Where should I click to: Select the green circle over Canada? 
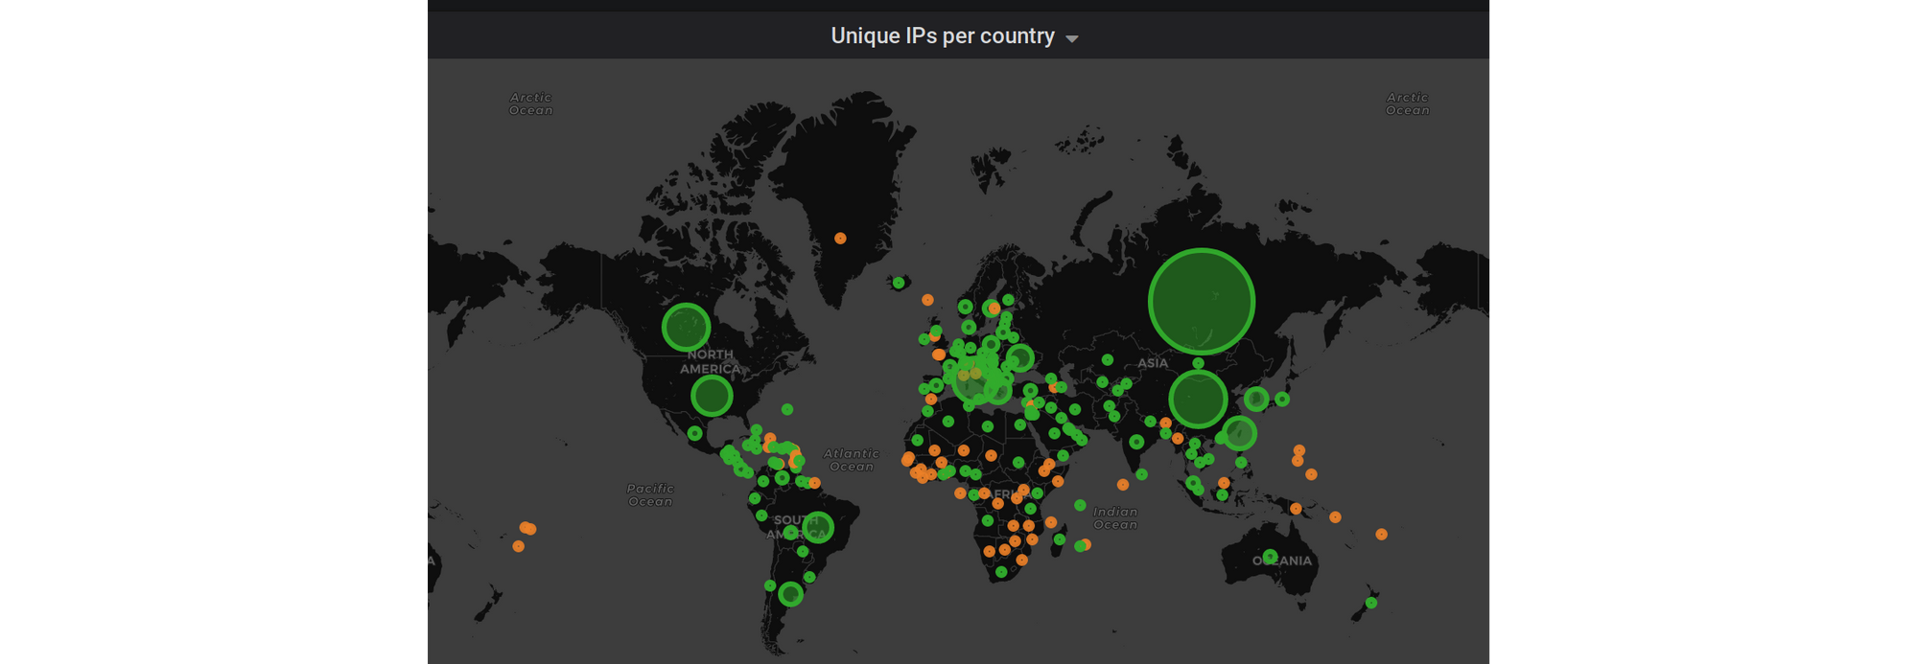point(686,327)
